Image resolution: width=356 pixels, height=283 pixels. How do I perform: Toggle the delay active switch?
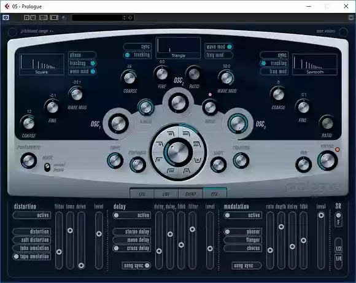[x=132, y=215]
